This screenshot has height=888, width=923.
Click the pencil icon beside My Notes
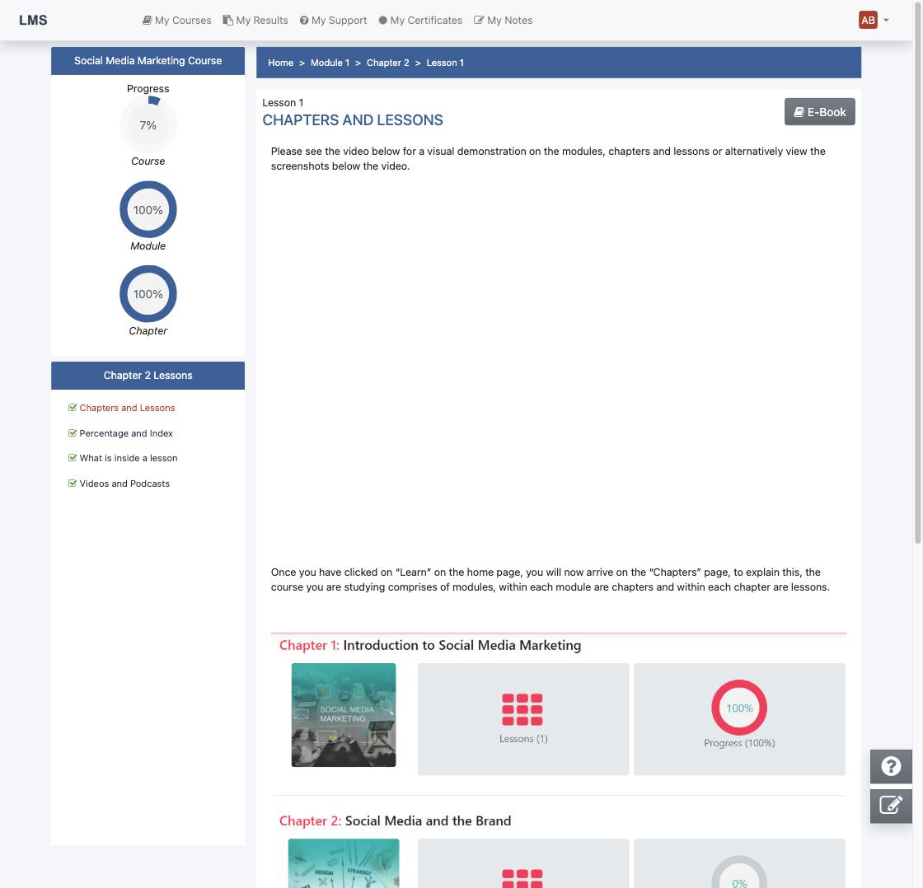(479, 20)
